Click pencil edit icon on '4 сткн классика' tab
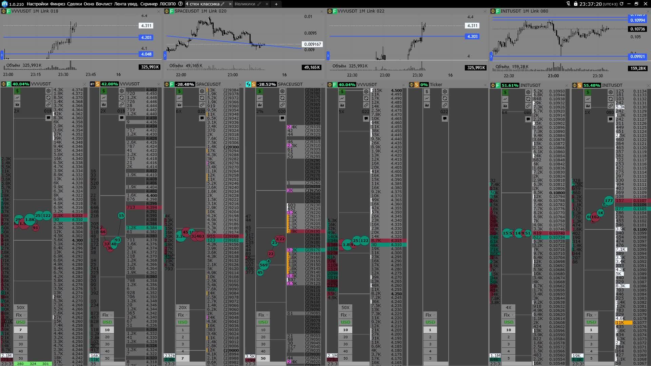The width and height of the screenshot is (651, 366). pos(223,4)
